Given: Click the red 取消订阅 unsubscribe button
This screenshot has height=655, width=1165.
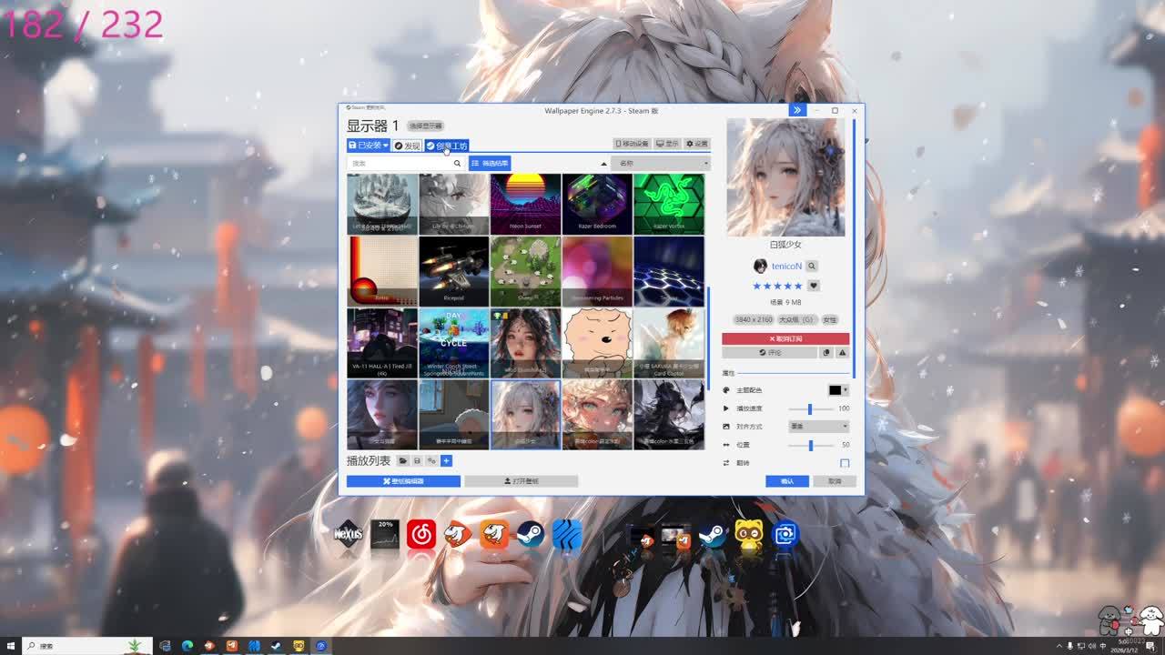Looking at the screenshot, I should click(785, 338).
